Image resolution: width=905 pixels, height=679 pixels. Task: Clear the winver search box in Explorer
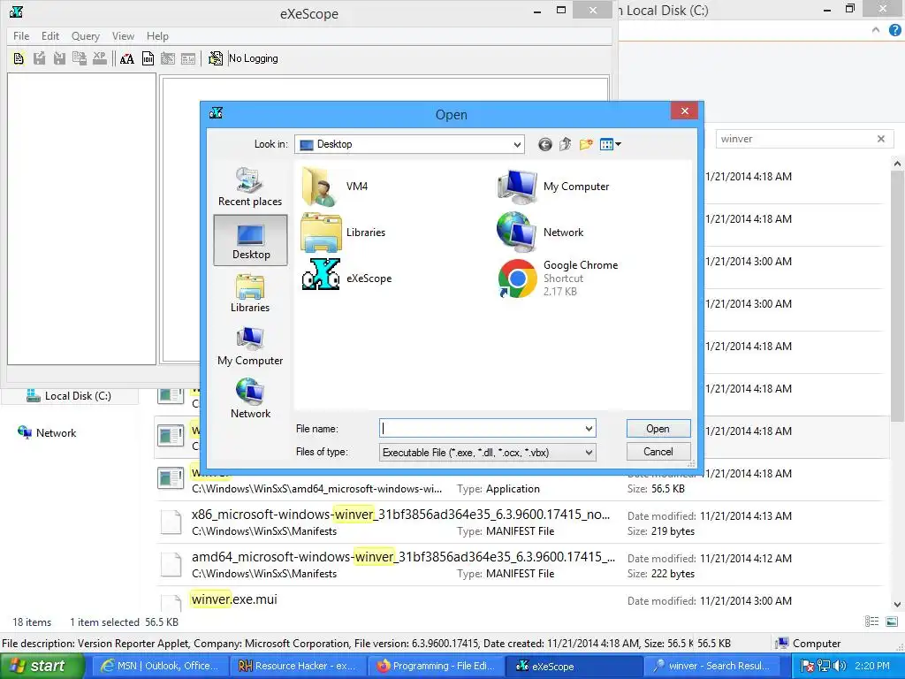pyautogui.click(x=881, y=139)
